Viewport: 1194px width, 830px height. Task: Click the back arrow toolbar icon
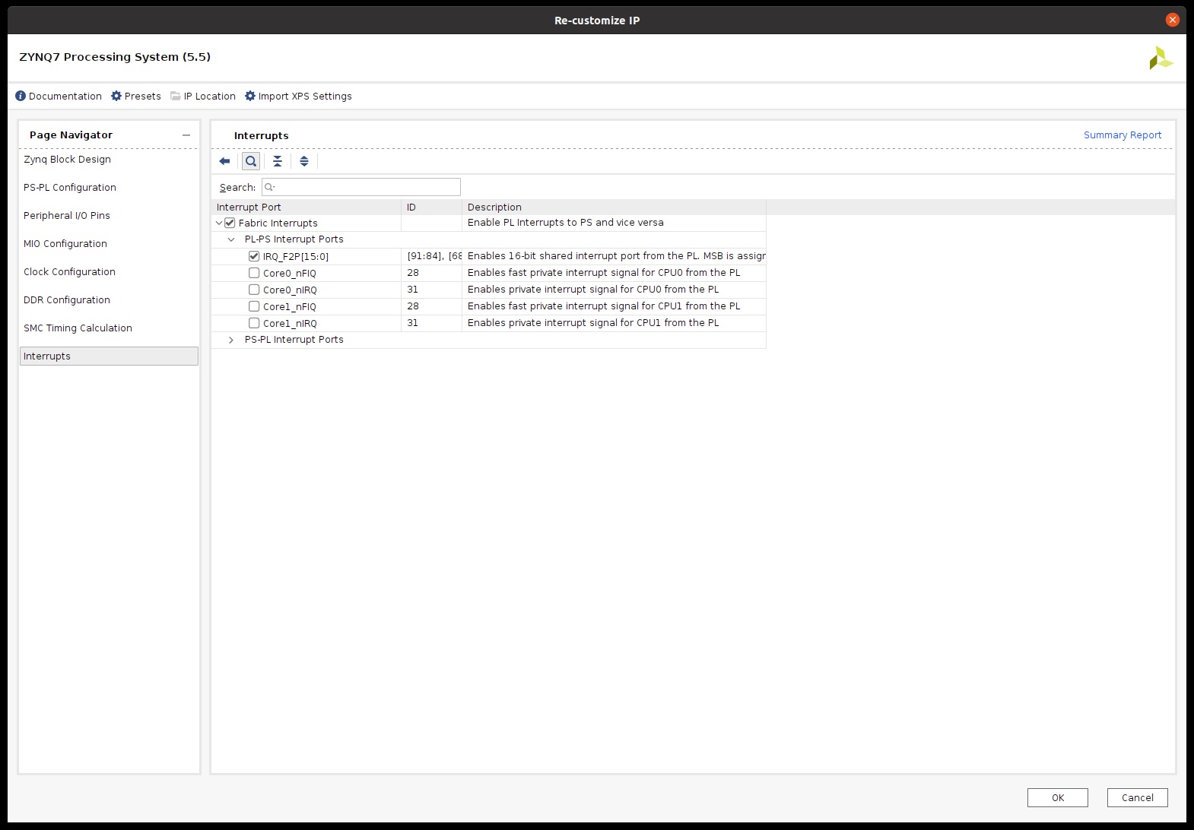[x=224, y=161]
